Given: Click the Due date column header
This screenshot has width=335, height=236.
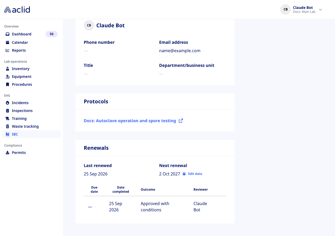Looking at the screenshot, I should (x=94, y=190).
